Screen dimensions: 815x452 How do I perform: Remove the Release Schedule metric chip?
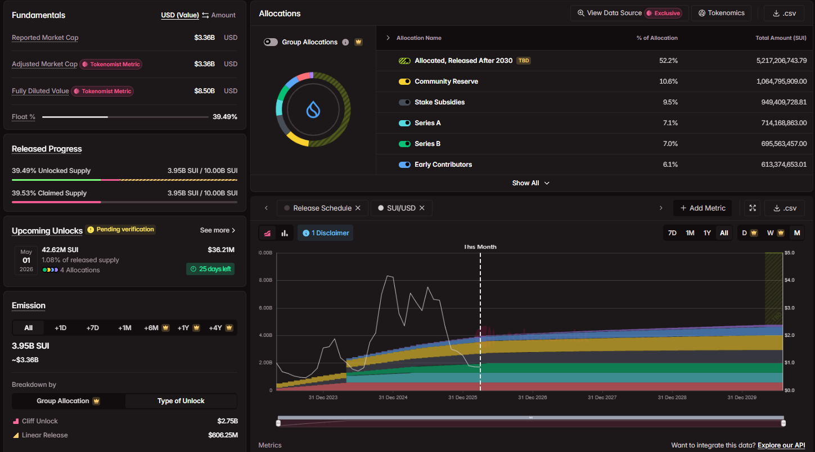click(358, 208)
